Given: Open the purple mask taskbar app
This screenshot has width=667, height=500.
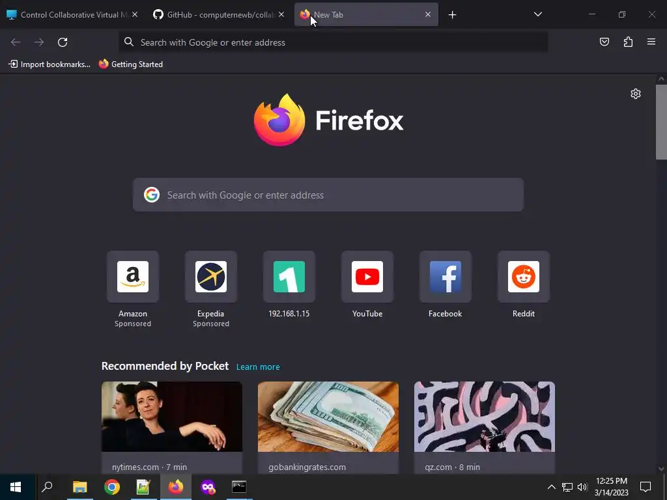Looking at the screenshot, I should pos(208,487).
